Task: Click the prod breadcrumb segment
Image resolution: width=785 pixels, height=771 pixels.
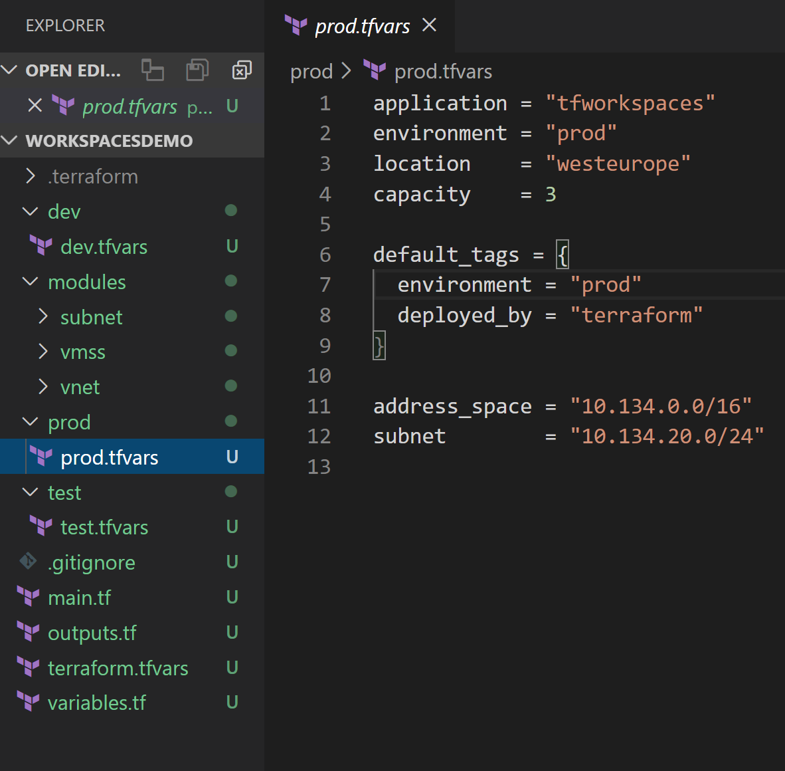Action: pos(311,72)
